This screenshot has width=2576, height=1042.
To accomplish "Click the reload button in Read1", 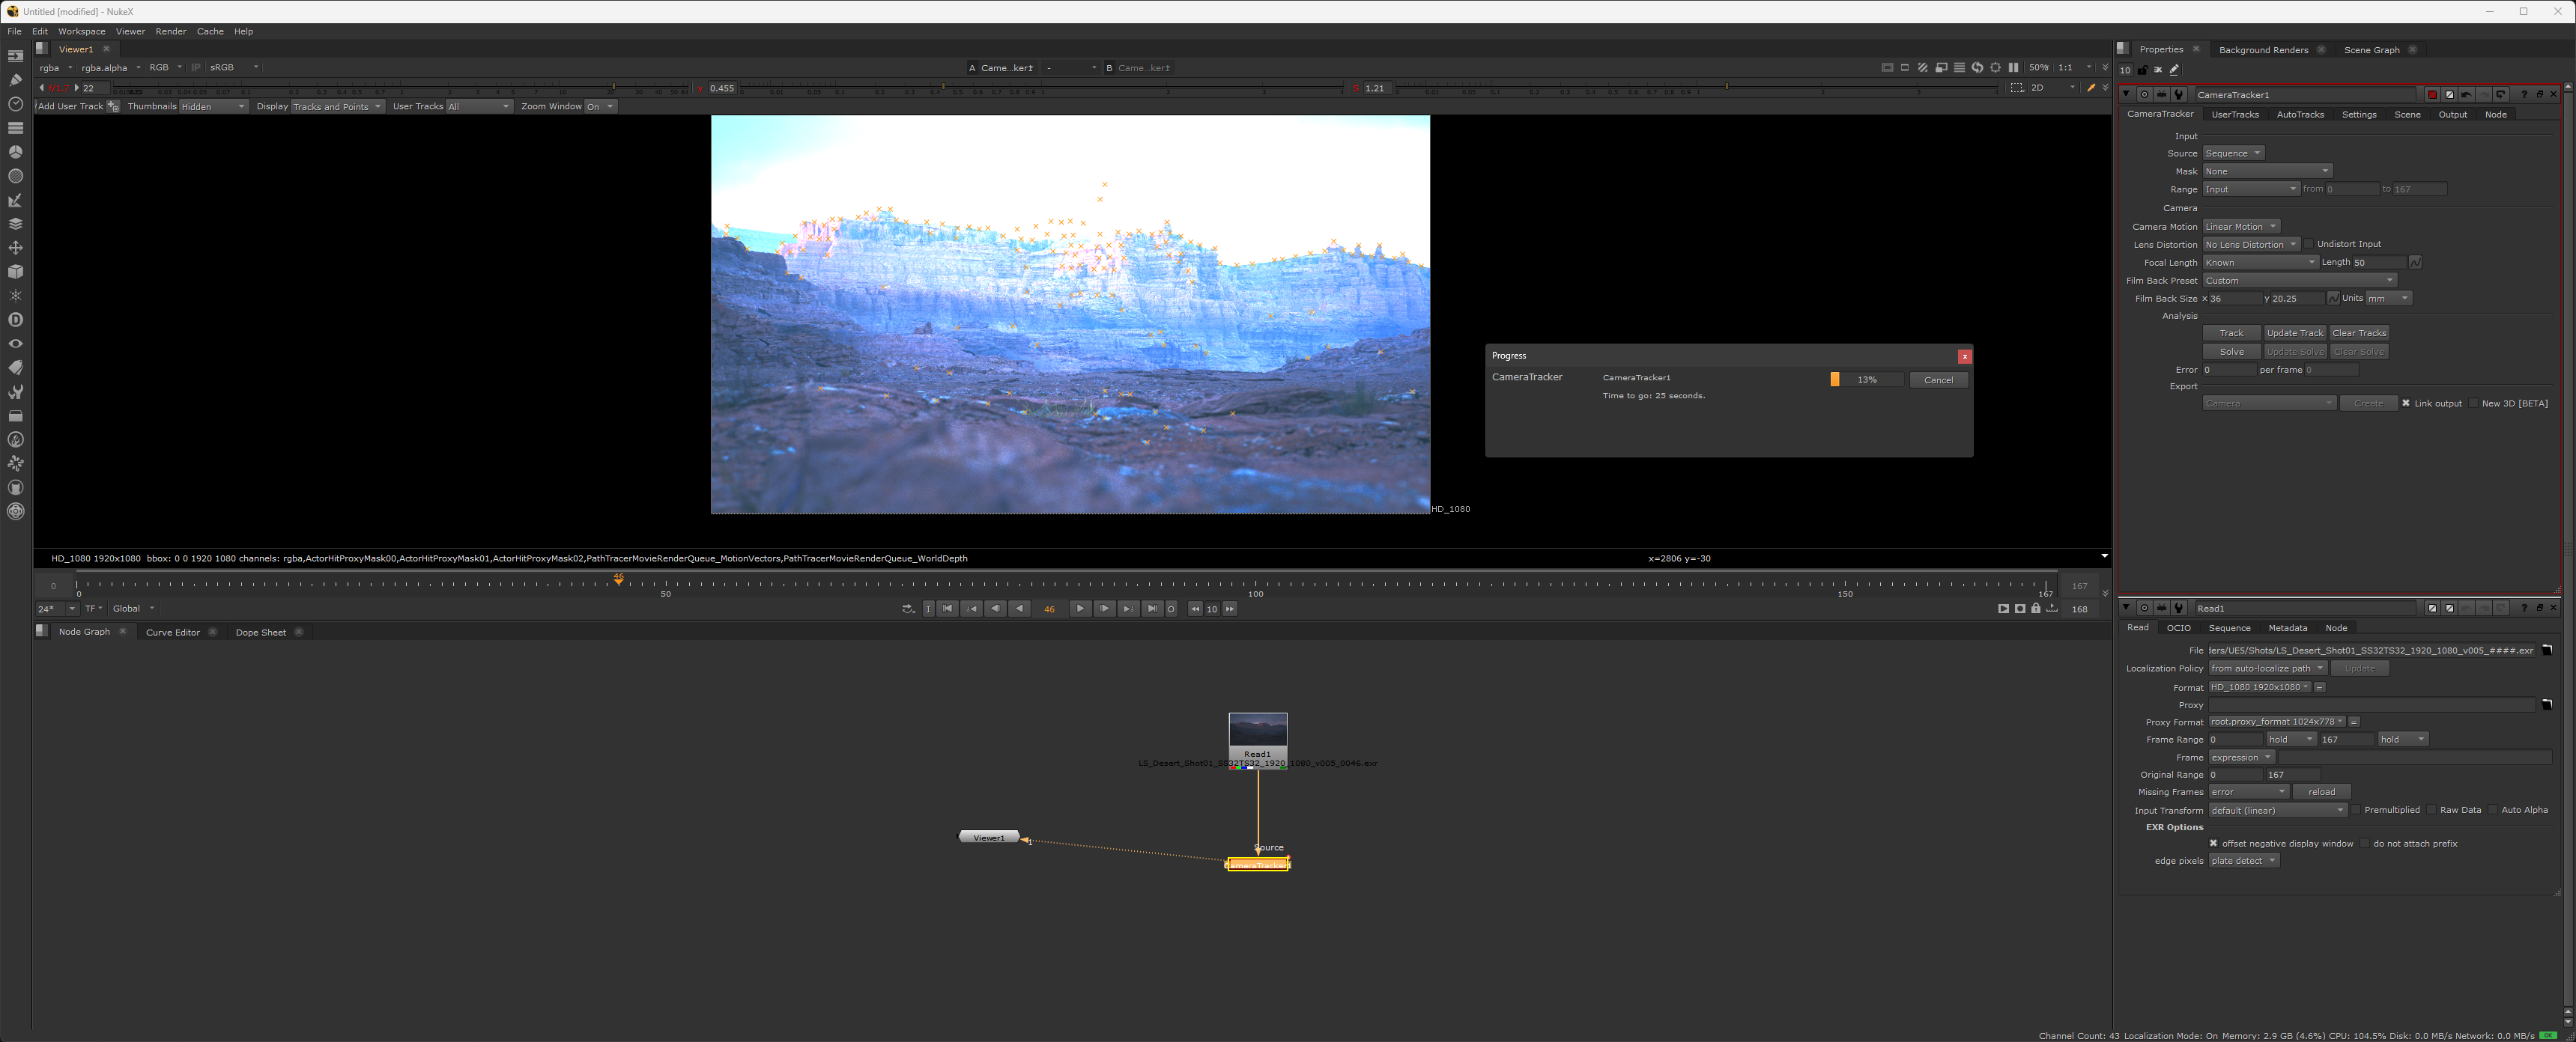I will click(x=2321, y=792).
